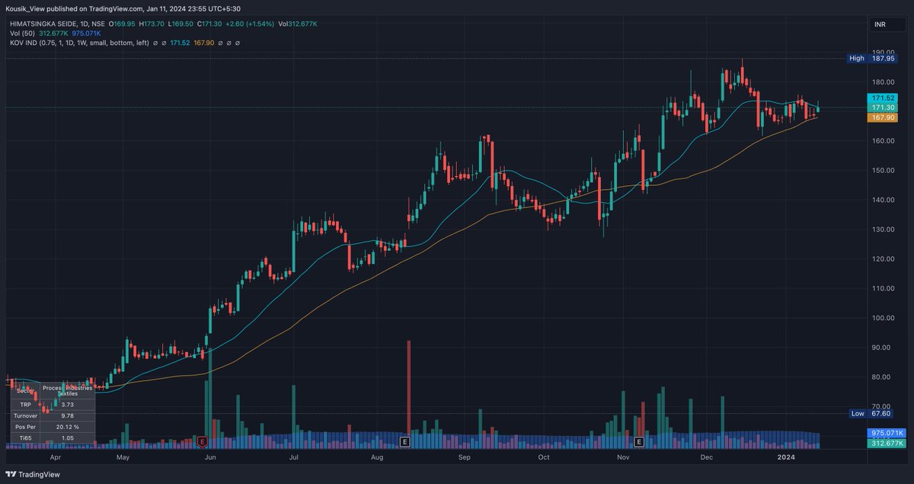This screenshot has height=484, width=914.
Task: Click the TRP row label in table
Action: click(x=26, y=404)
